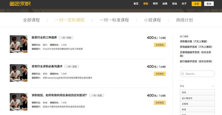Show the 烘焙计划 tab
The width and height of the screenshot is (222, 115).
click(x=184, y=20)
